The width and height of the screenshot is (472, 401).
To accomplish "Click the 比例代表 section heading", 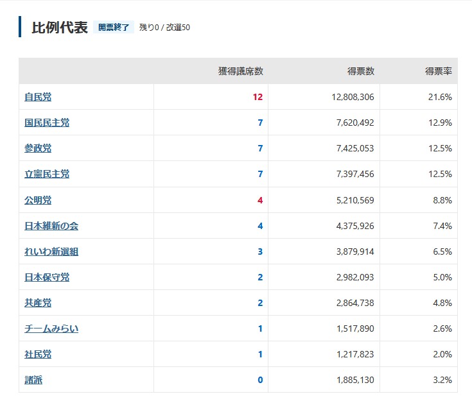I will pyautogui.click(x=60, y=28).
